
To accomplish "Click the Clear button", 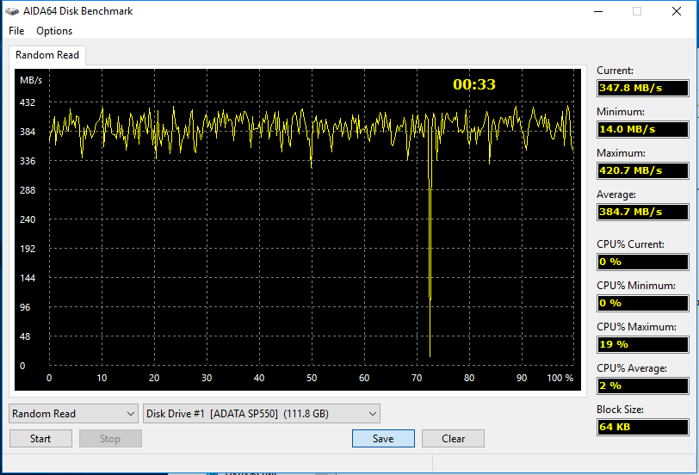I will [453, 439].
